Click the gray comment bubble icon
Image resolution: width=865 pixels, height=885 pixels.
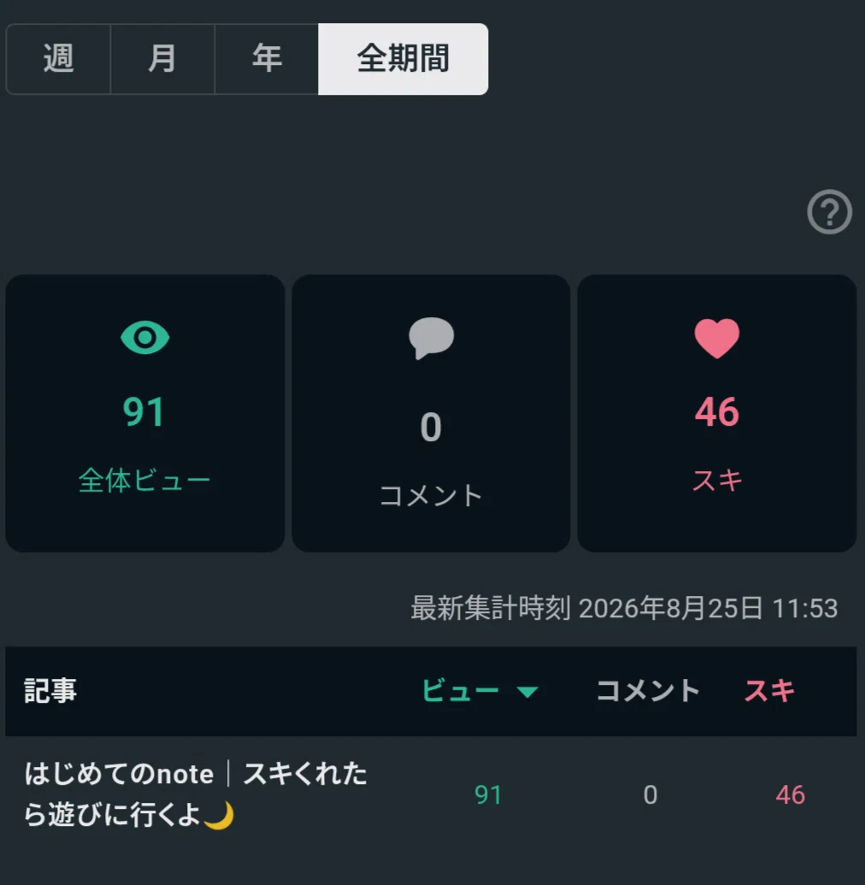tap(431, 338)
